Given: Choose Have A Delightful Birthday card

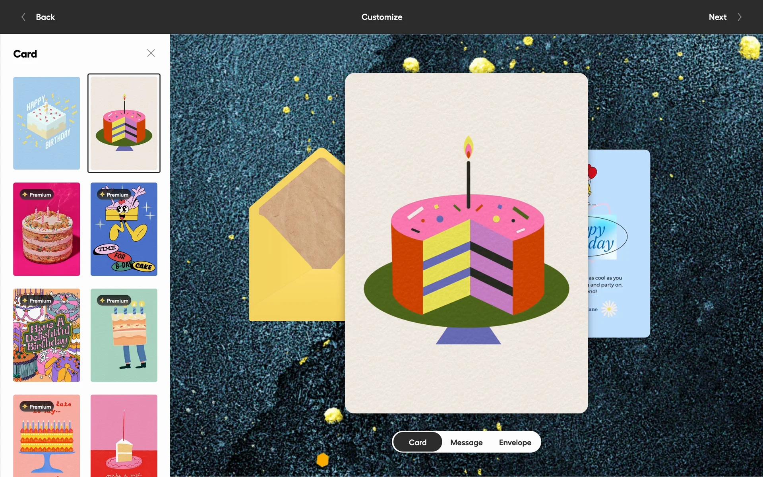Looking at the screenshot, I should pyautogui.click(x=46, y=338).
